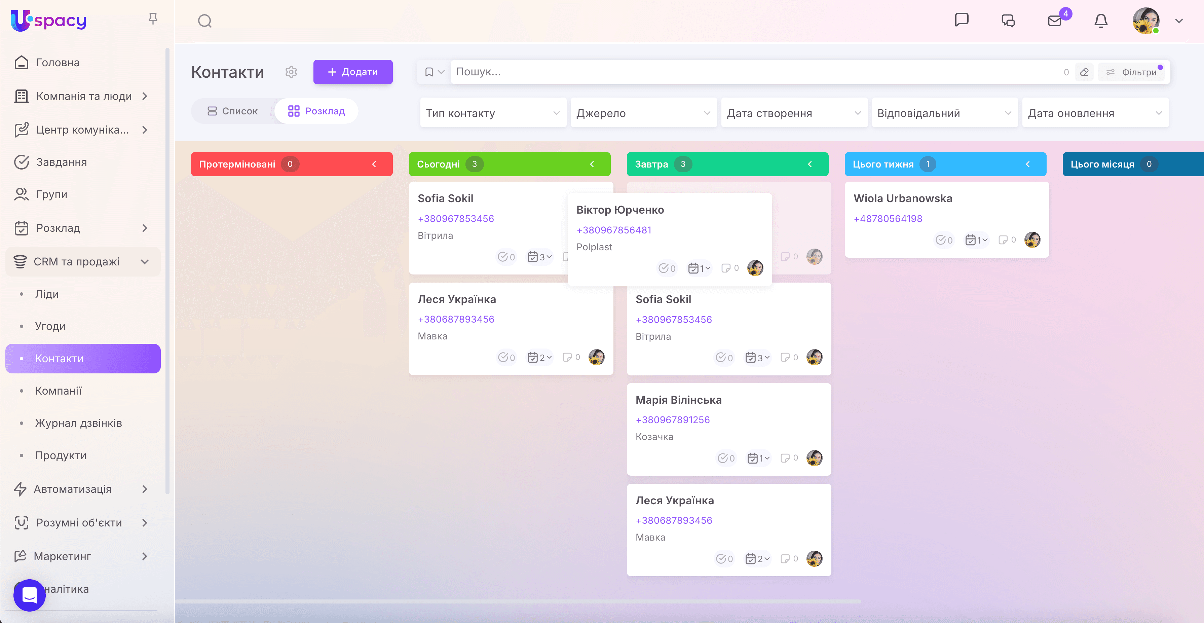Switch to the Список view
The width and height of the screenshot is (1204, 623).
[232, 111]
